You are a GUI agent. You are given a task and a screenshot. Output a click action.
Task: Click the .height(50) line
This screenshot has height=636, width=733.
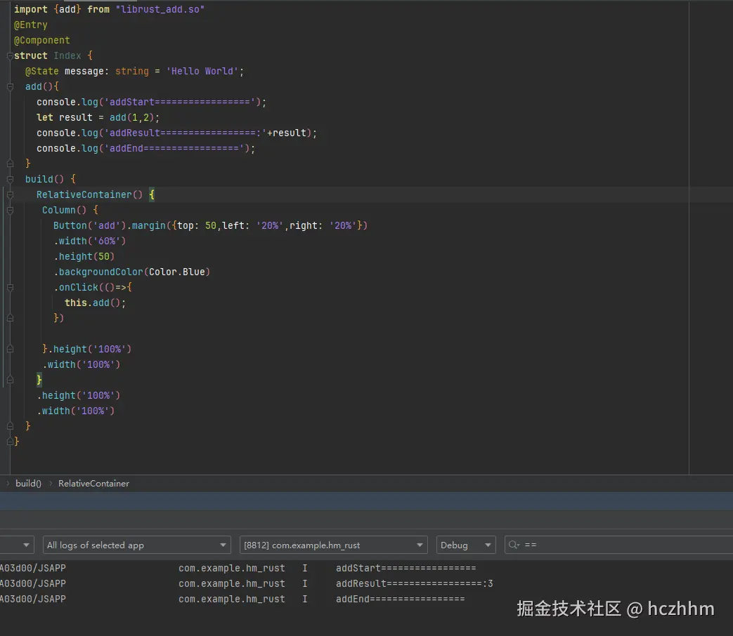[84, 256]
